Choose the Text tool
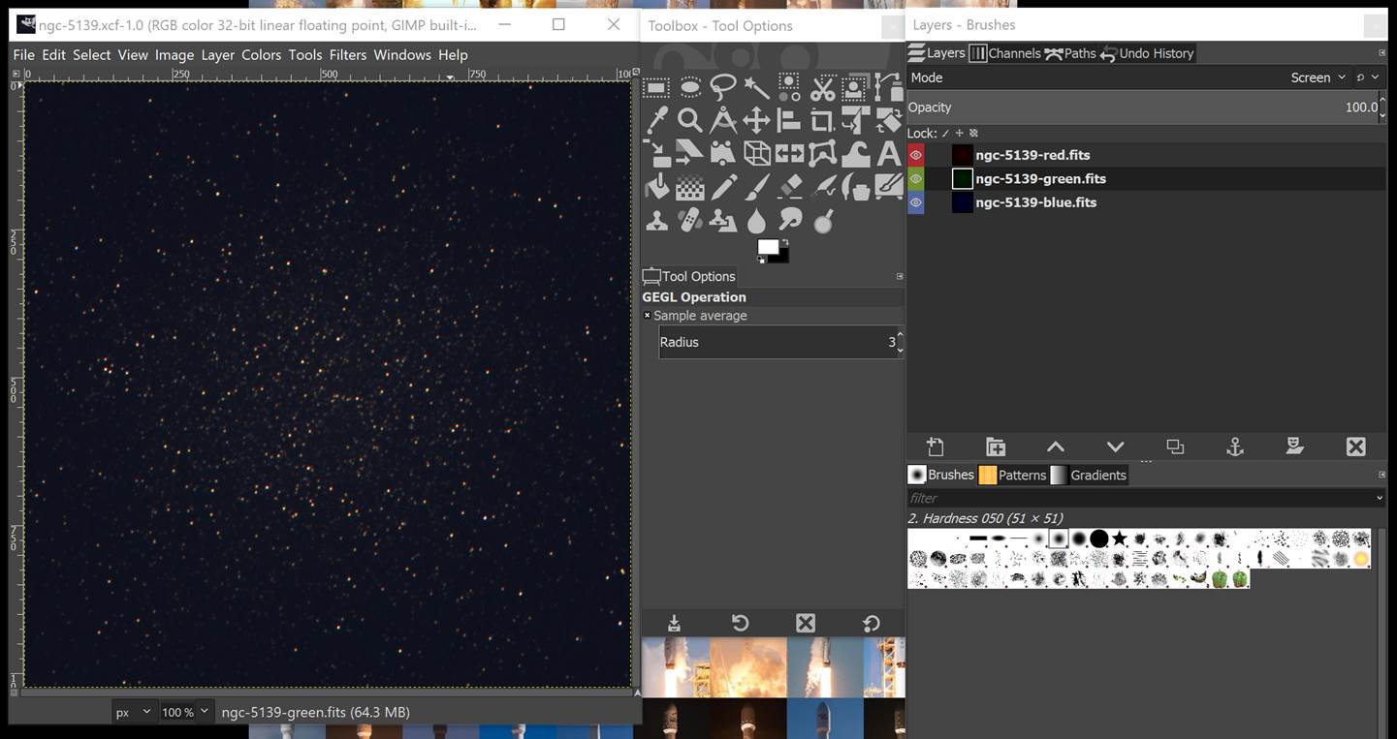Viewport: 1397px width, 739px height. (x=888, y=154)
